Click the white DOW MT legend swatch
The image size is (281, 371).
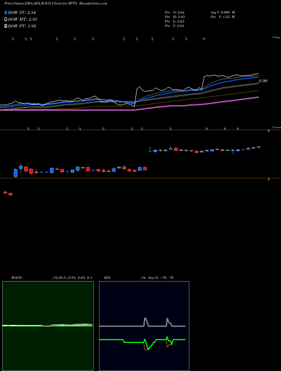(x=6, y=19)
